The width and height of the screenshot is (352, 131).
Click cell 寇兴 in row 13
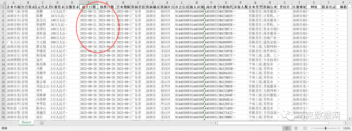pos(43,60)
